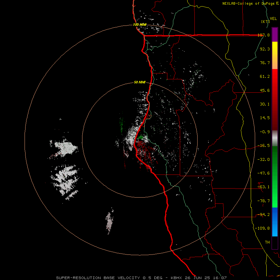Pick the green segment of the color bar
Image resolution: width=280 pixels, height=280 pixels.
coord(275,177)
